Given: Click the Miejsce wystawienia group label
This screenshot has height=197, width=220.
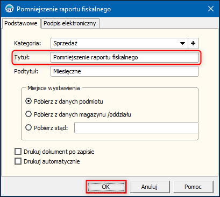Looking at the screenshot, I should pyautogui.click(x=54, y=88).
